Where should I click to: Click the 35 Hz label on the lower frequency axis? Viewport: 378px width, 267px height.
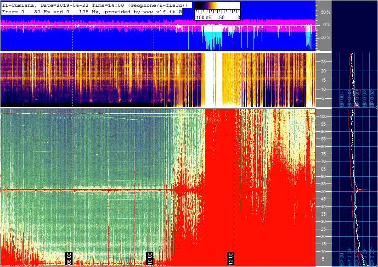coord(323,214)
